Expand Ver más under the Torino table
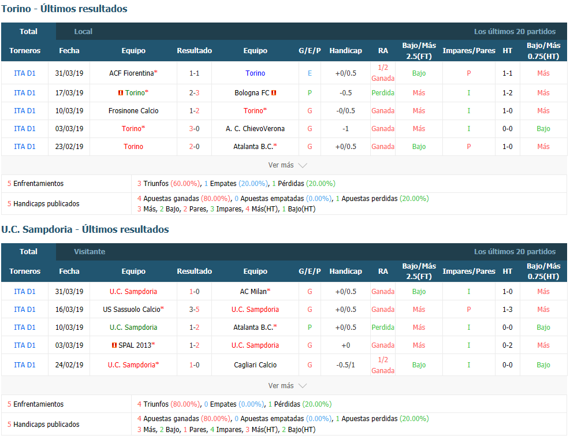The image size is (570, 439). tap(288, 165)
